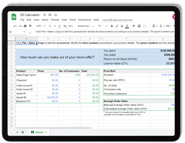This screenshot has width=185, height=143.
Task: Open Last edit was seconds ago link
Action: 117,20
